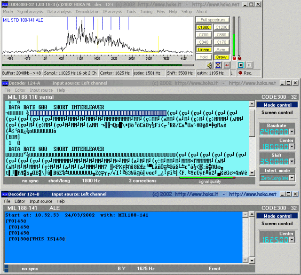Toggle the C1200 span button
Viewport: 301px width, 275px height.
pyautogui.click(x=222, y=27)
